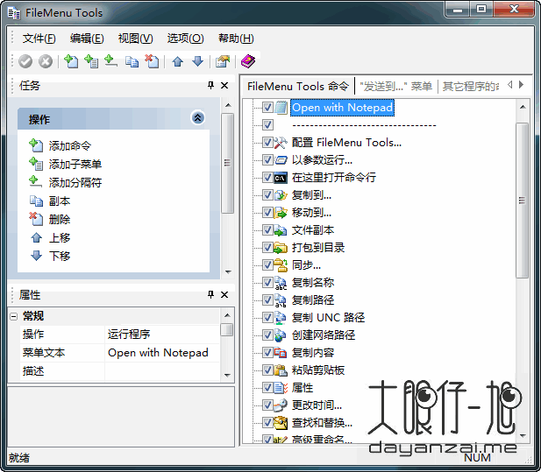Click the duplicate copy toolbar icon
Screen dimensions: 541x472
132,61
